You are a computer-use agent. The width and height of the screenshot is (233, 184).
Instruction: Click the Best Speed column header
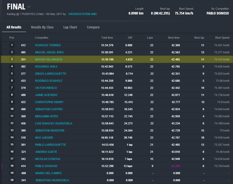[222, 38]
